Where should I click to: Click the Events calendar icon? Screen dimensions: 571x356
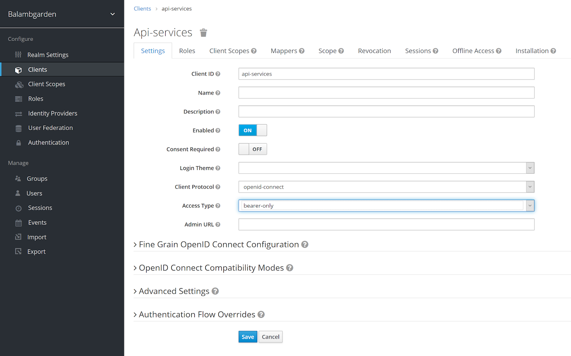19,222
